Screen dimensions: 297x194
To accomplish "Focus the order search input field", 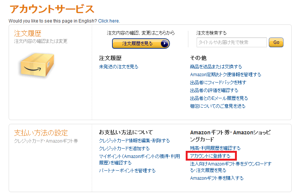I will (231, 42).
